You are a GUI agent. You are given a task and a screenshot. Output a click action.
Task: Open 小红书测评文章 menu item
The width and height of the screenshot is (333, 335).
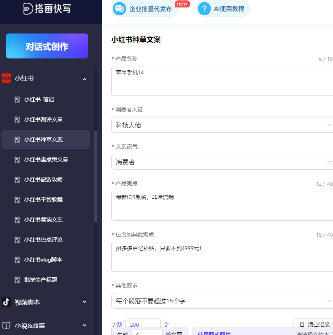(x=45, y=119)
